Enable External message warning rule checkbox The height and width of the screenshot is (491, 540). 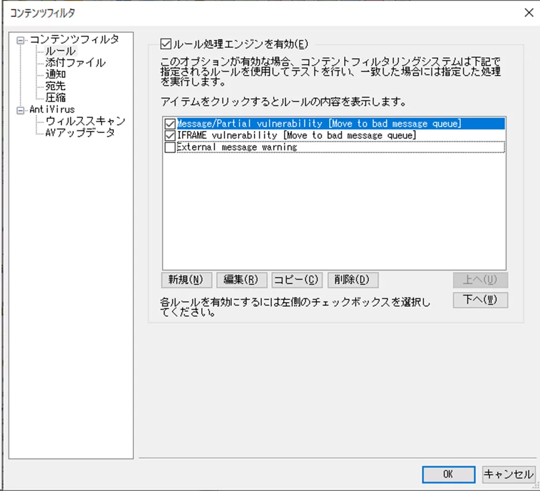170,147
